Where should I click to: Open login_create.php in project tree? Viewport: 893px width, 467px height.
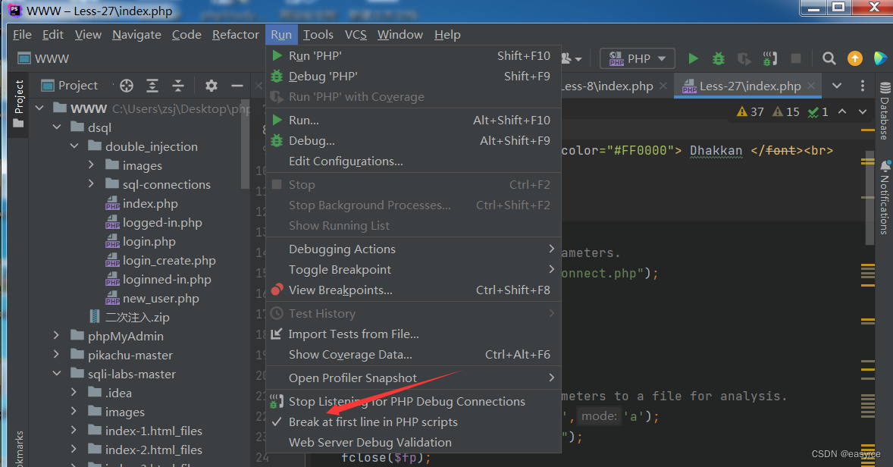(169, 260)
